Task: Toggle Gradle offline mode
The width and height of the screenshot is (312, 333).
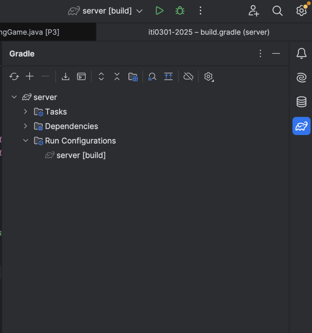Action: click(188, 77)
